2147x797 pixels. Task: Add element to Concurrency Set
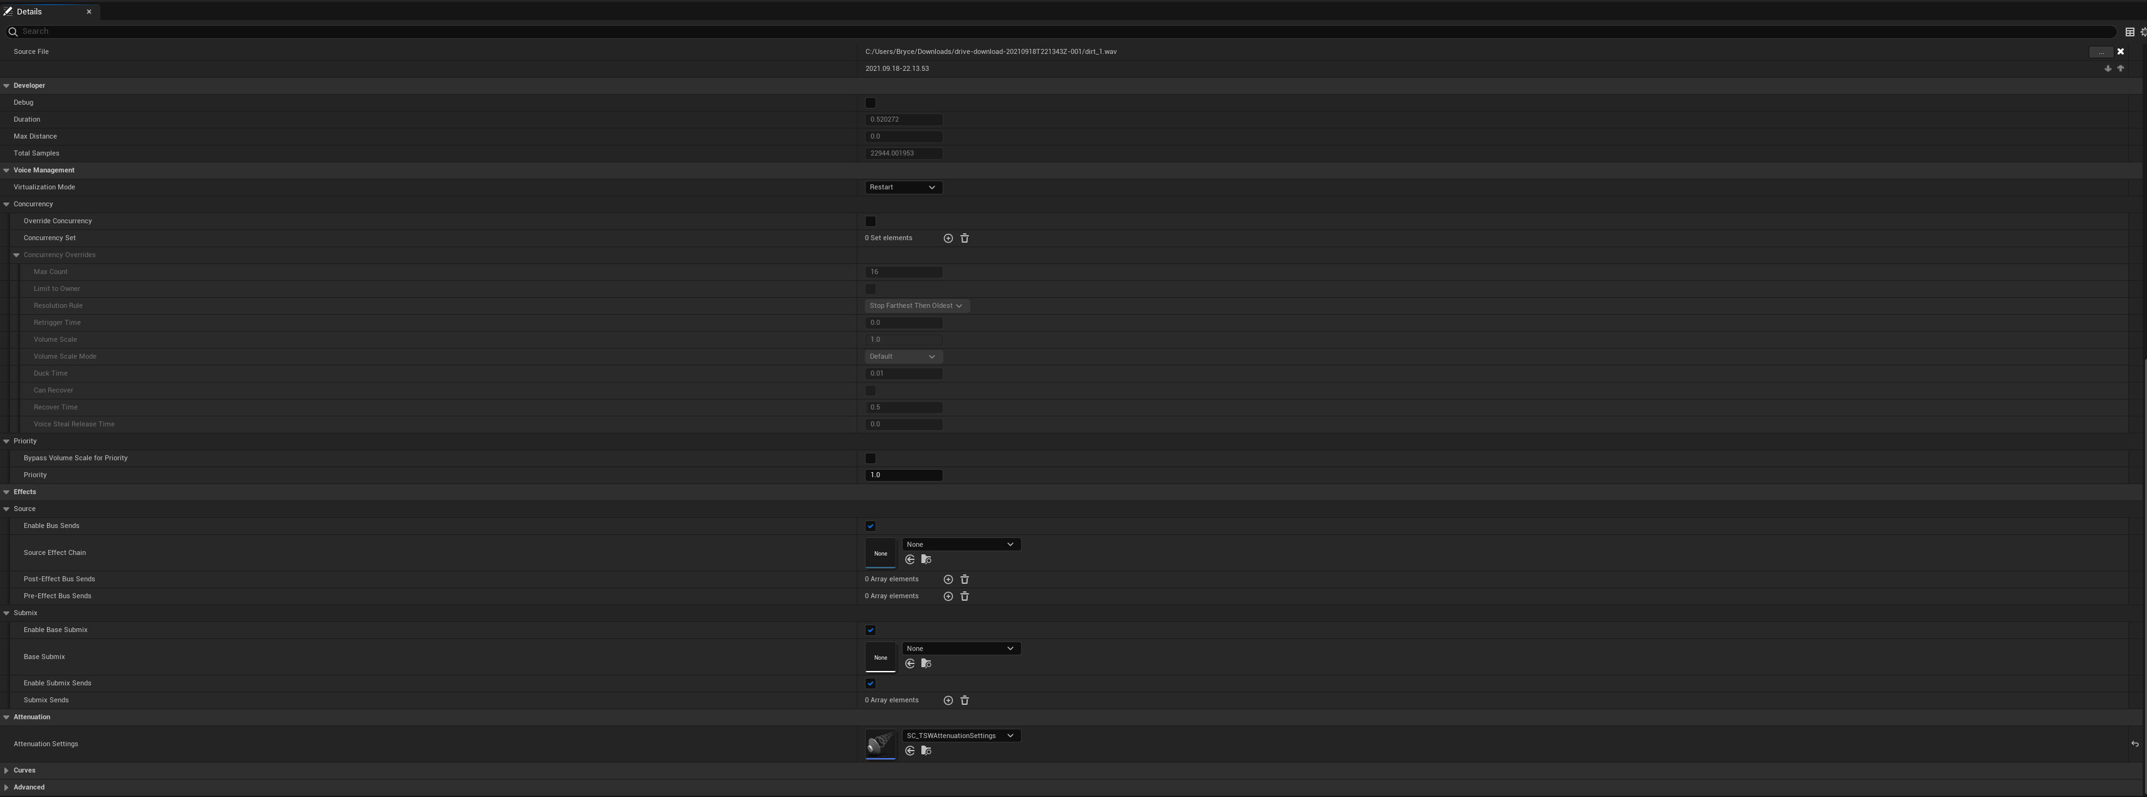(x=948, y=238)
